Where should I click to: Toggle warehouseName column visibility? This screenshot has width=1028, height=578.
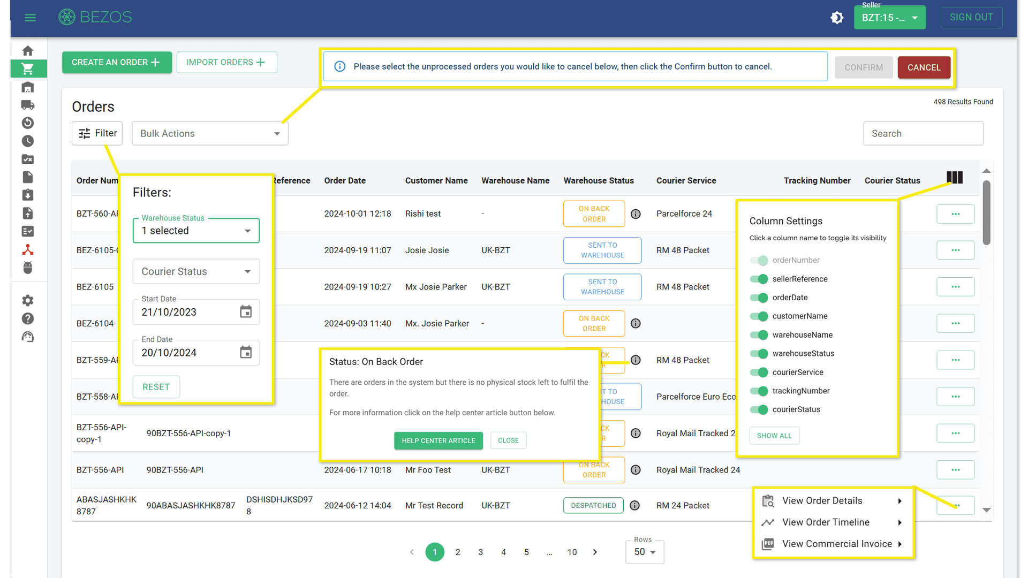[x=759, y=335]
